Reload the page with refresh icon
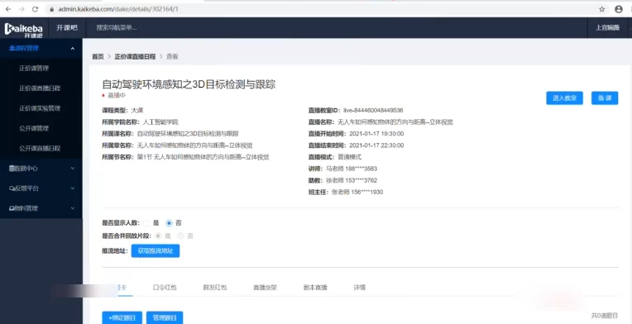Image resolution: width=632 pixels, height=324 pixels. [x=35, y=9]
